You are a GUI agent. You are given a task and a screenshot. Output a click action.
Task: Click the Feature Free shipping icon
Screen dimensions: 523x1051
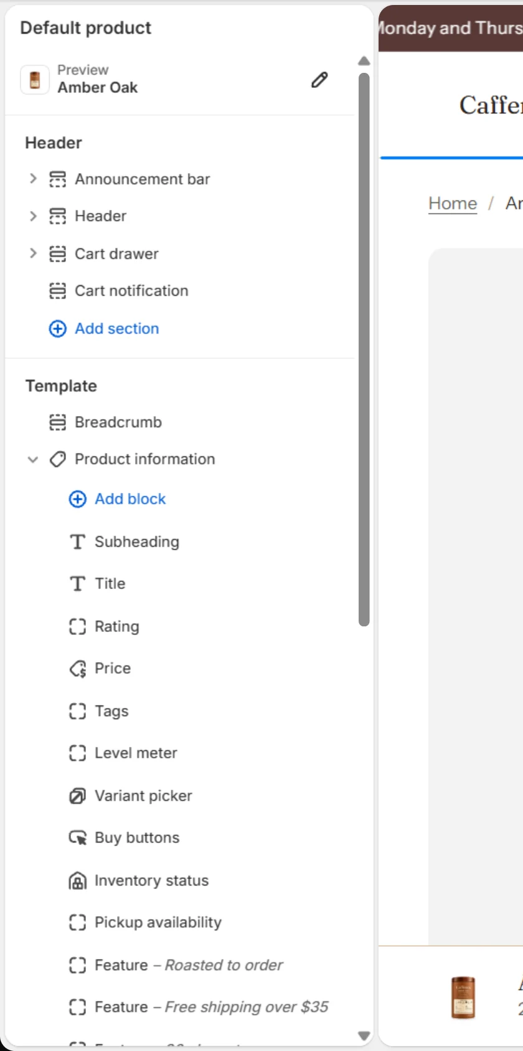point(77,1007)
